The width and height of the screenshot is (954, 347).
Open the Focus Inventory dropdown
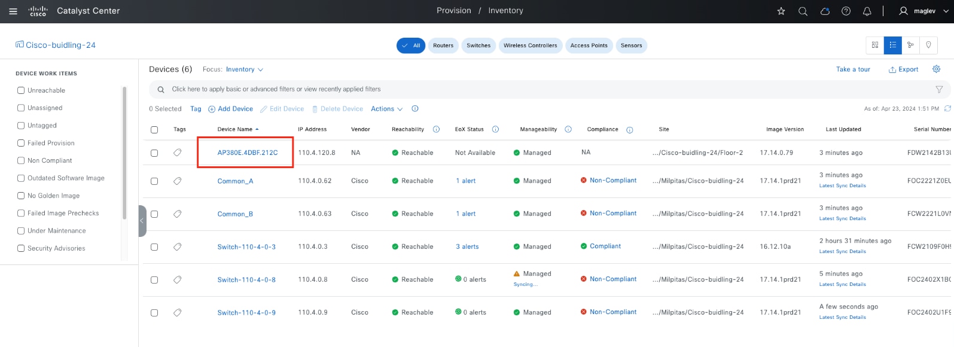tap(244, 69)
